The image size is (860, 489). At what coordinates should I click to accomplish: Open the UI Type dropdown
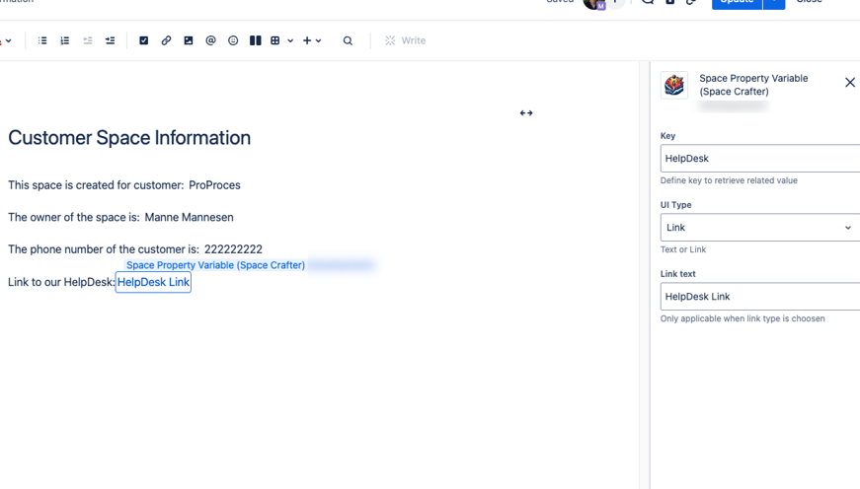point(760,228)
